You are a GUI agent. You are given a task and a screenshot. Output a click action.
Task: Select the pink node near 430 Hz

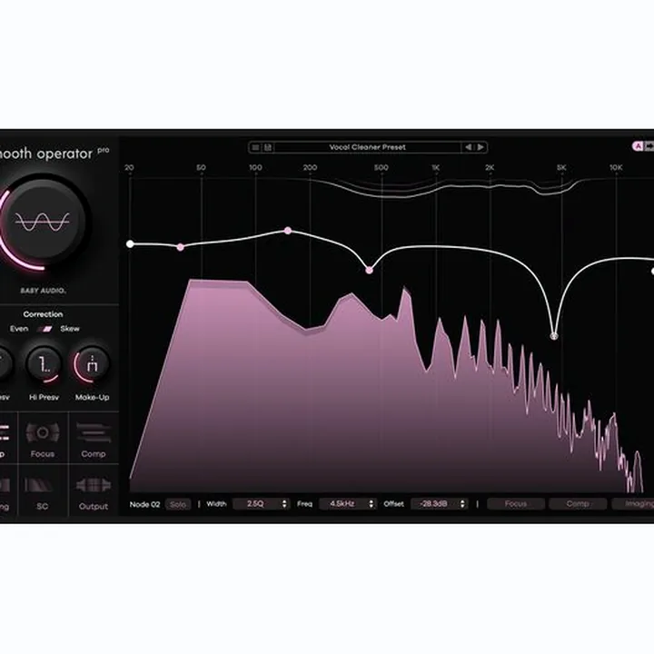coord(369,271)
